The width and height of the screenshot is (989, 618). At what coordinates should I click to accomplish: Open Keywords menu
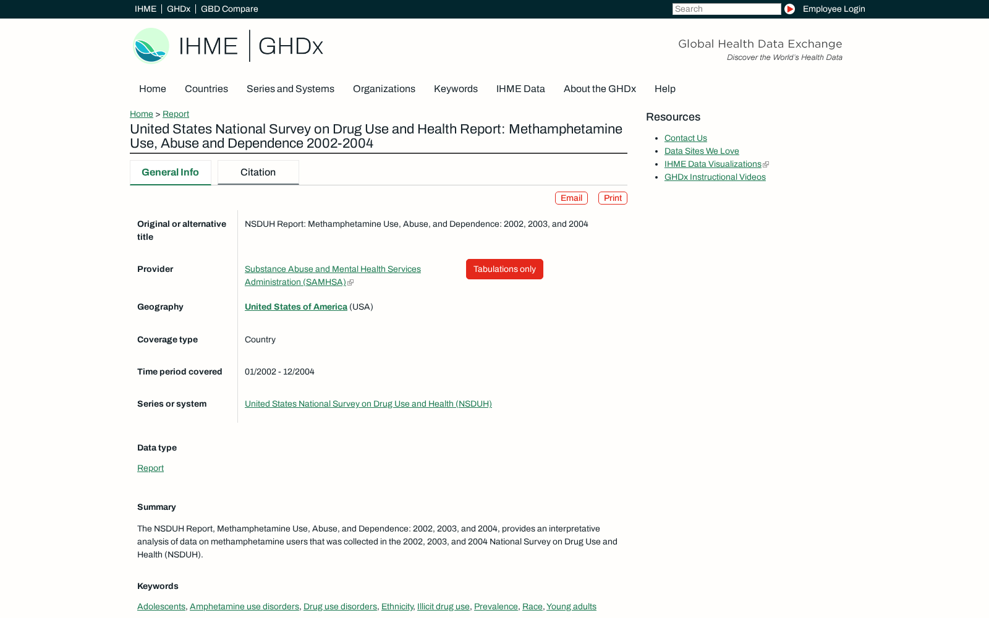pyautogui.click(x=456, y=89)
